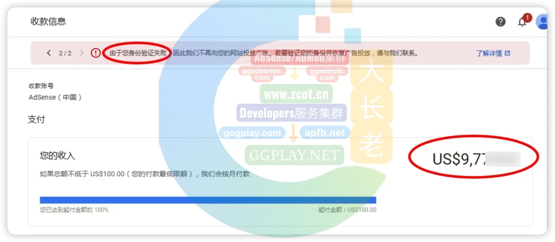Go to previous alert with left chevron
This screenshot has width=555, height=242.
[49, 53]
